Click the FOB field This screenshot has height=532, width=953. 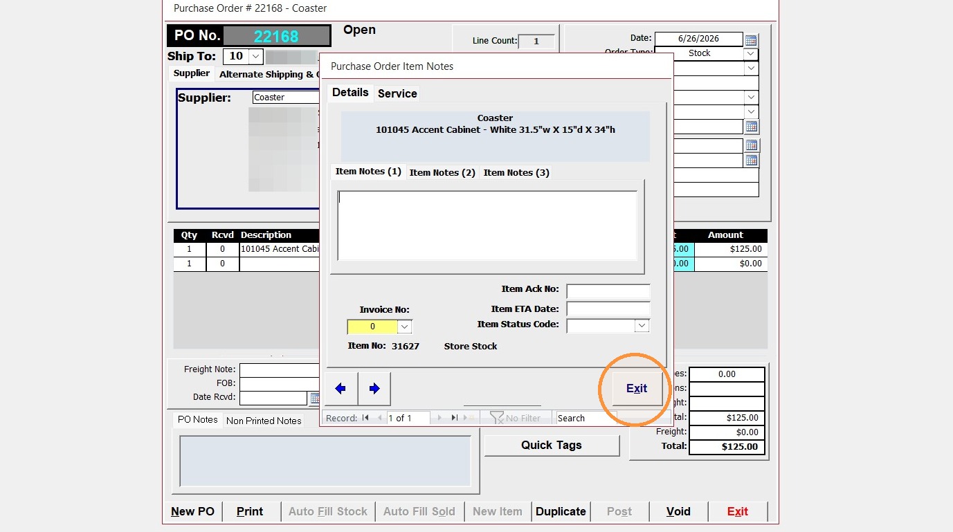[280, 384]
